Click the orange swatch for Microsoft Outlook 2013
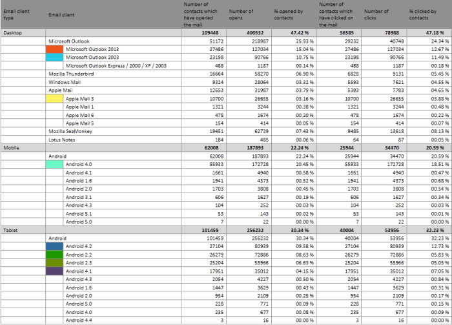Screen dimensions: 452x325 point(56,49)
